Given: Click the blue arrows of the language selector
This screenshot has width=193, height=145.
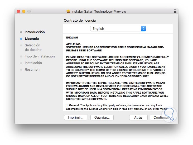Looking at the screenshot, I should 143,29.
